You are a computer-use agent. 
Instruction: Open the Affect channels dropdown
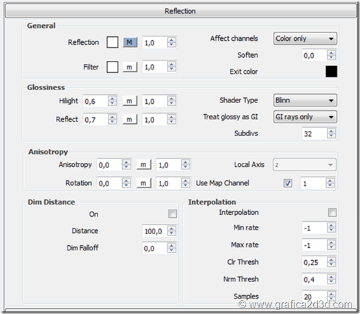click(305, 38)
